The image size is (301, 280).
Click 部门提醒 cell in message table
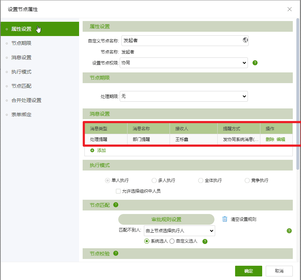click(149, 139)
